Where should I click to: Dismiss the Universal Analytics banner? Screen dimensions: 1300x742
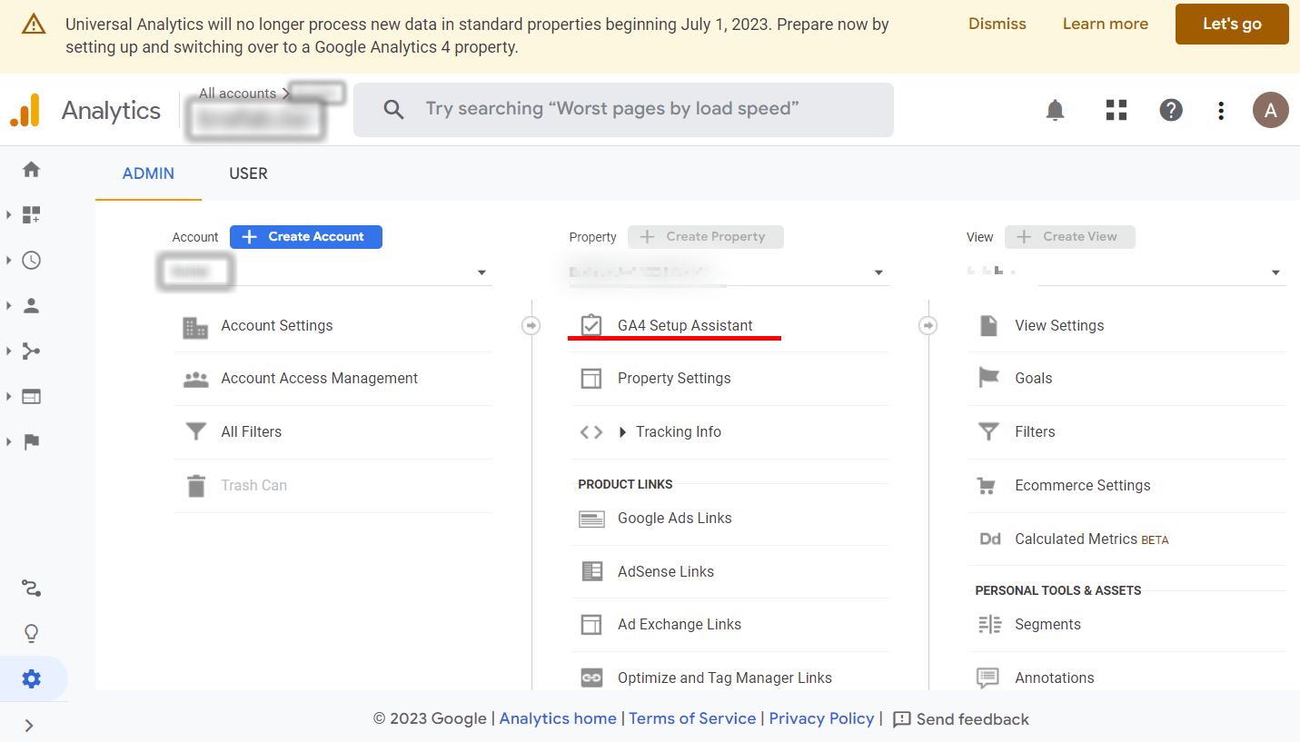[x=997, y=24]
